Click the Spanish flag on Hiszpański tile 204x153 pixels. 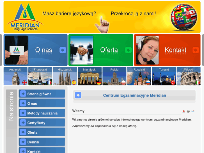coord(74,83)
